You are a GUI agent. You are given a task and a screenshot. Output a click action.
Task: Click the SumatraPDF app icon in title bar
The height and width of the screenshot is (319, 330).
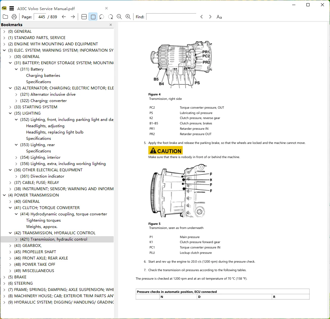pyautogui.click(x=4, y=9)
